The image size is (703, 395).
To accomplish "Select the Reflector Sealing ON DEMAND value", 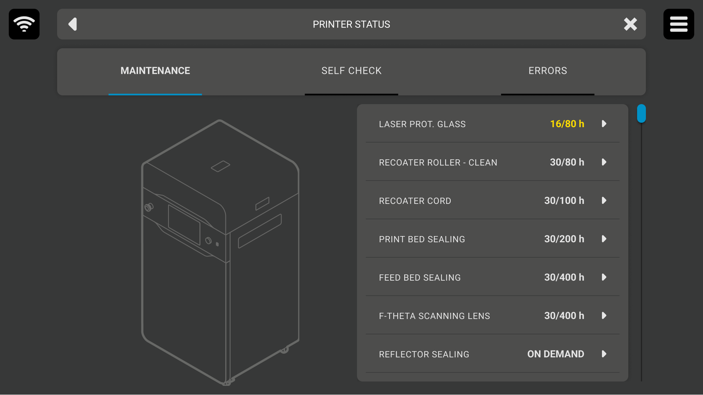I will point(555,354).
